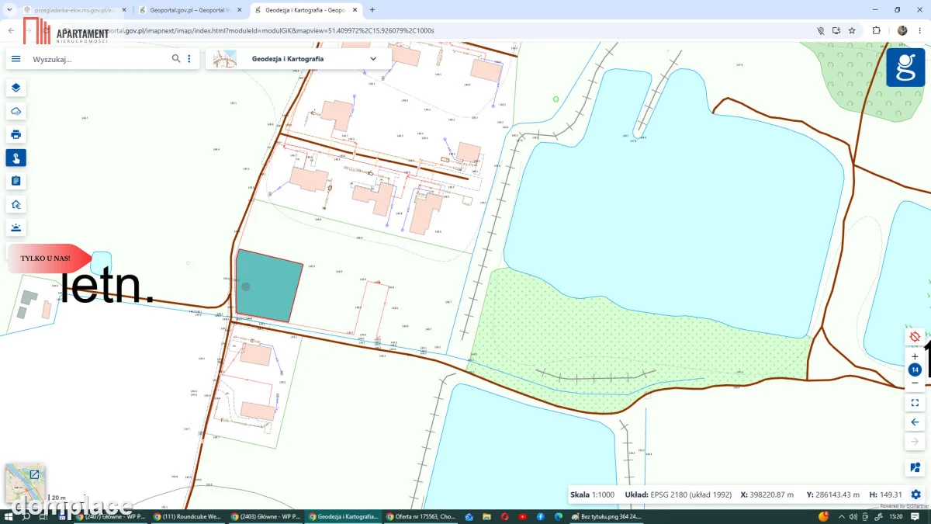Click the overview minimap thumbnail
This screenshot has width=931, height=524.
tap(25, 484)
